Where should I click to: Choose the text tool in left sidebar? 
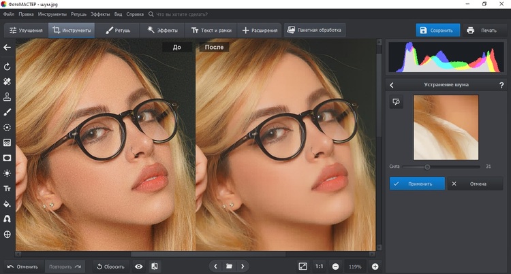(7, 188)
